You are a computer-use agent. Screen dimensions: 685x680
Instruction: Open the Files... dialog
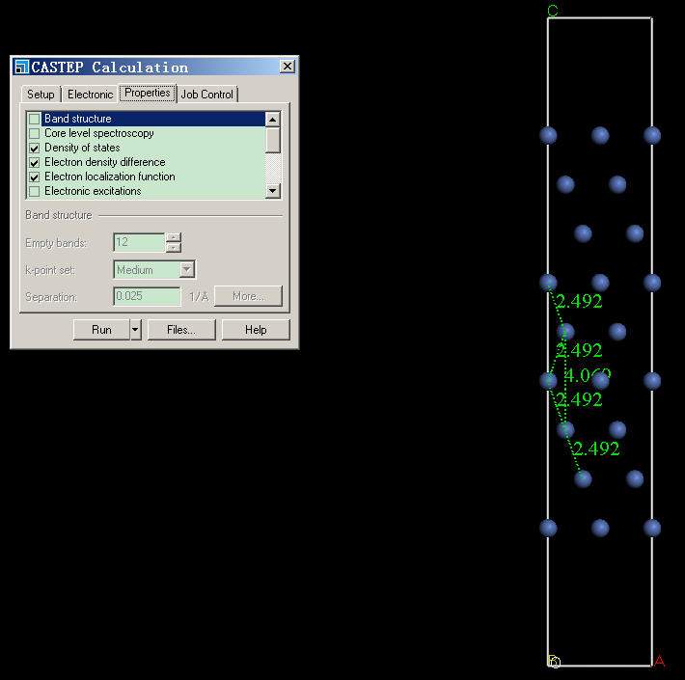(x=181, y=330)
